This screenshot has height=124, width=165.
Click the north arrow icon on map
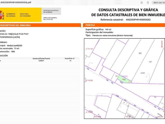click(x=162, y=44)
